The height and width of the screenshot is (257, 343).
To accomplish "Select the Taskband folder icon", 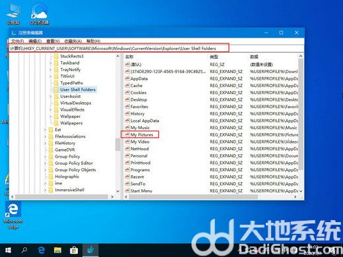I will (56, 63).
